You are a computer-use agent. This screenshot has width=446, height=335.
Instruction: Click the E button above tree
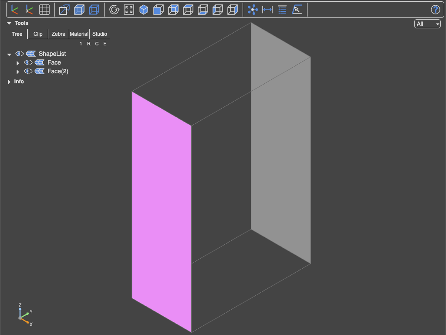105,44
